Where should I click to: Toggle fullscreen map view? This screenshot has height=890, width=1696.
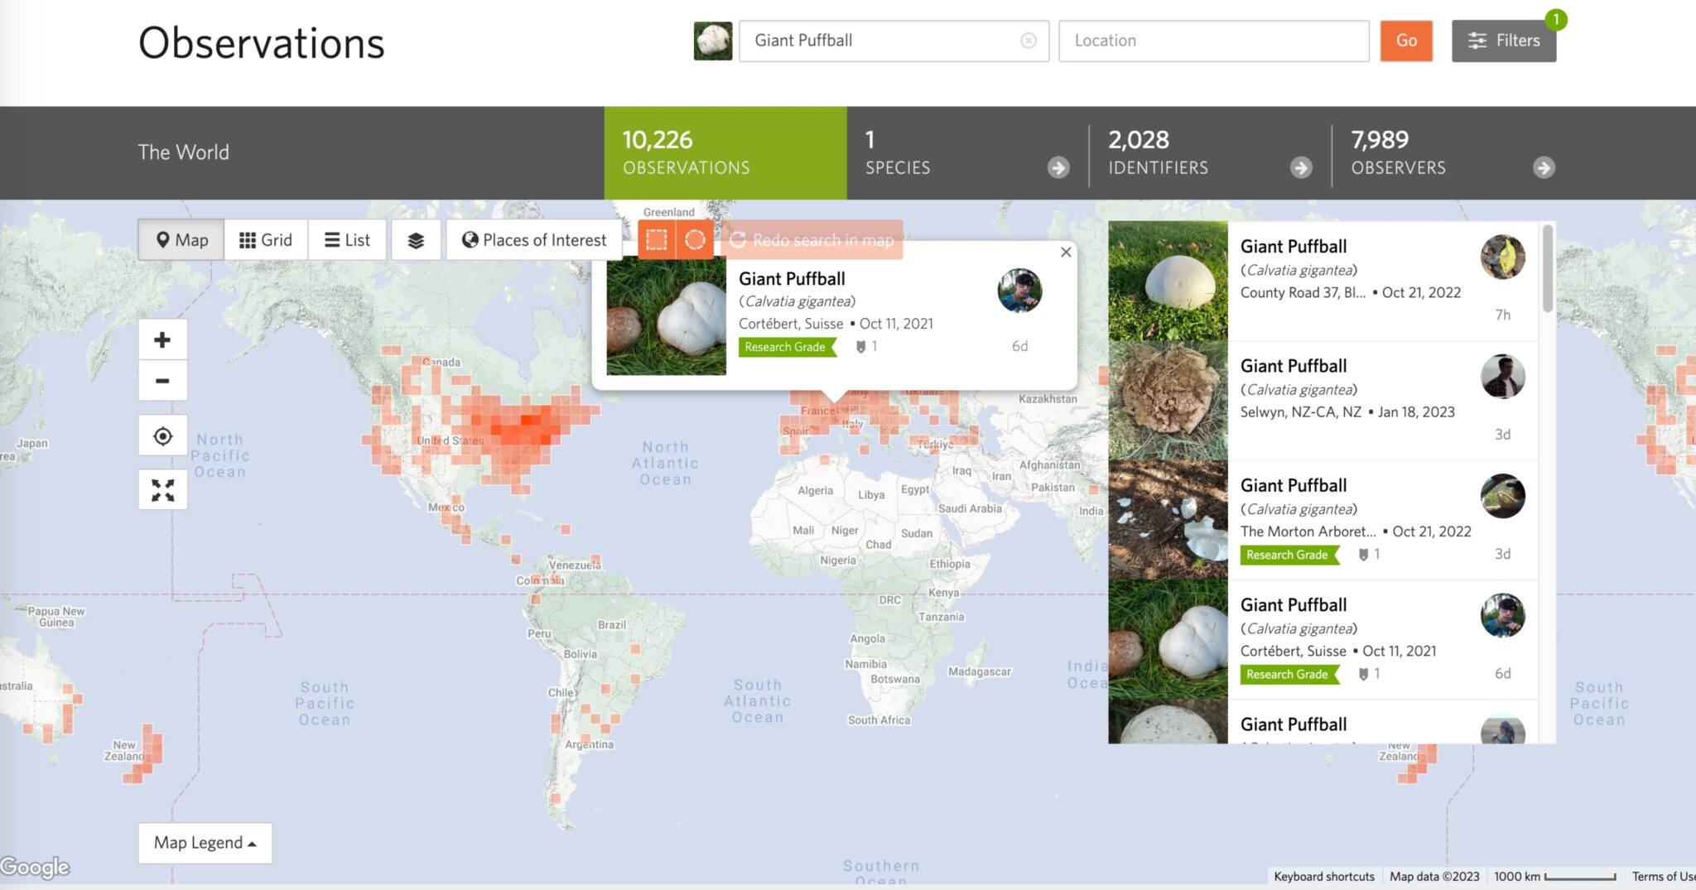click(x=162, y=490)
